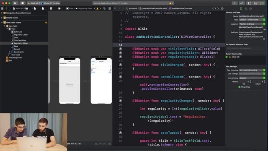The width and height of the screenshot is (268, 151).
Task: Click the cancelTapped action connection circle
Action: (x=121, y=77)
